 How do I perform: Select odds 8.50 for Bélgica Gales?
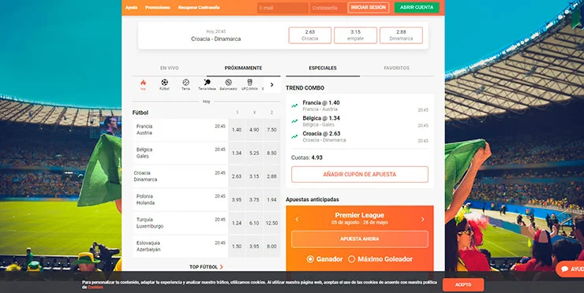point(271,153)
